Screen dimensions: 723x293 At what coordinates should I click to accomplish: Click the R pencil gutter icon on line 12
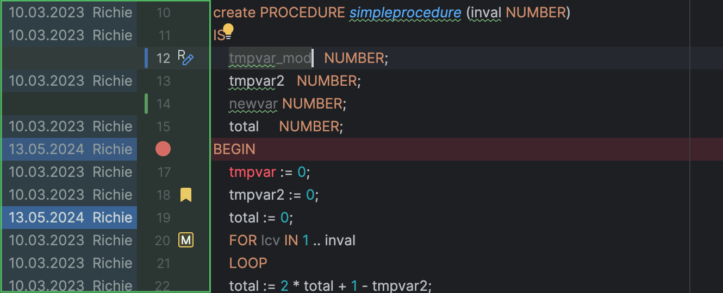click(186, 58)
